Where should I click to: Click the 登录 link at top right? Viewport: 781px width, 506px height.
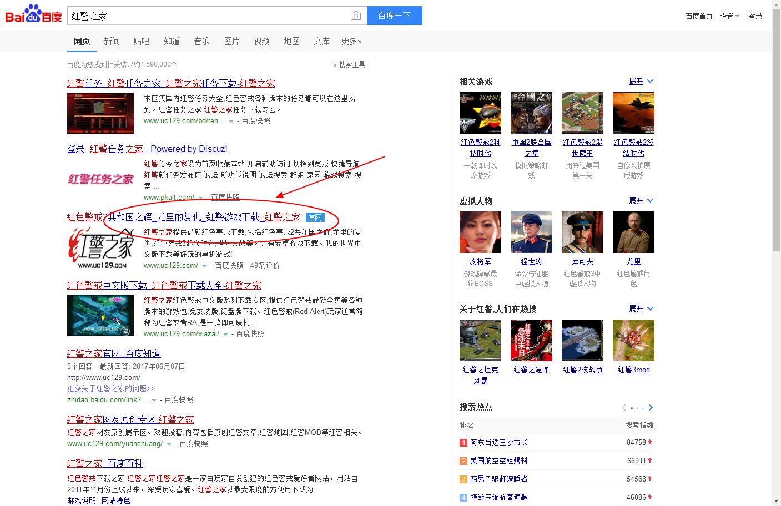coord(756,16)
